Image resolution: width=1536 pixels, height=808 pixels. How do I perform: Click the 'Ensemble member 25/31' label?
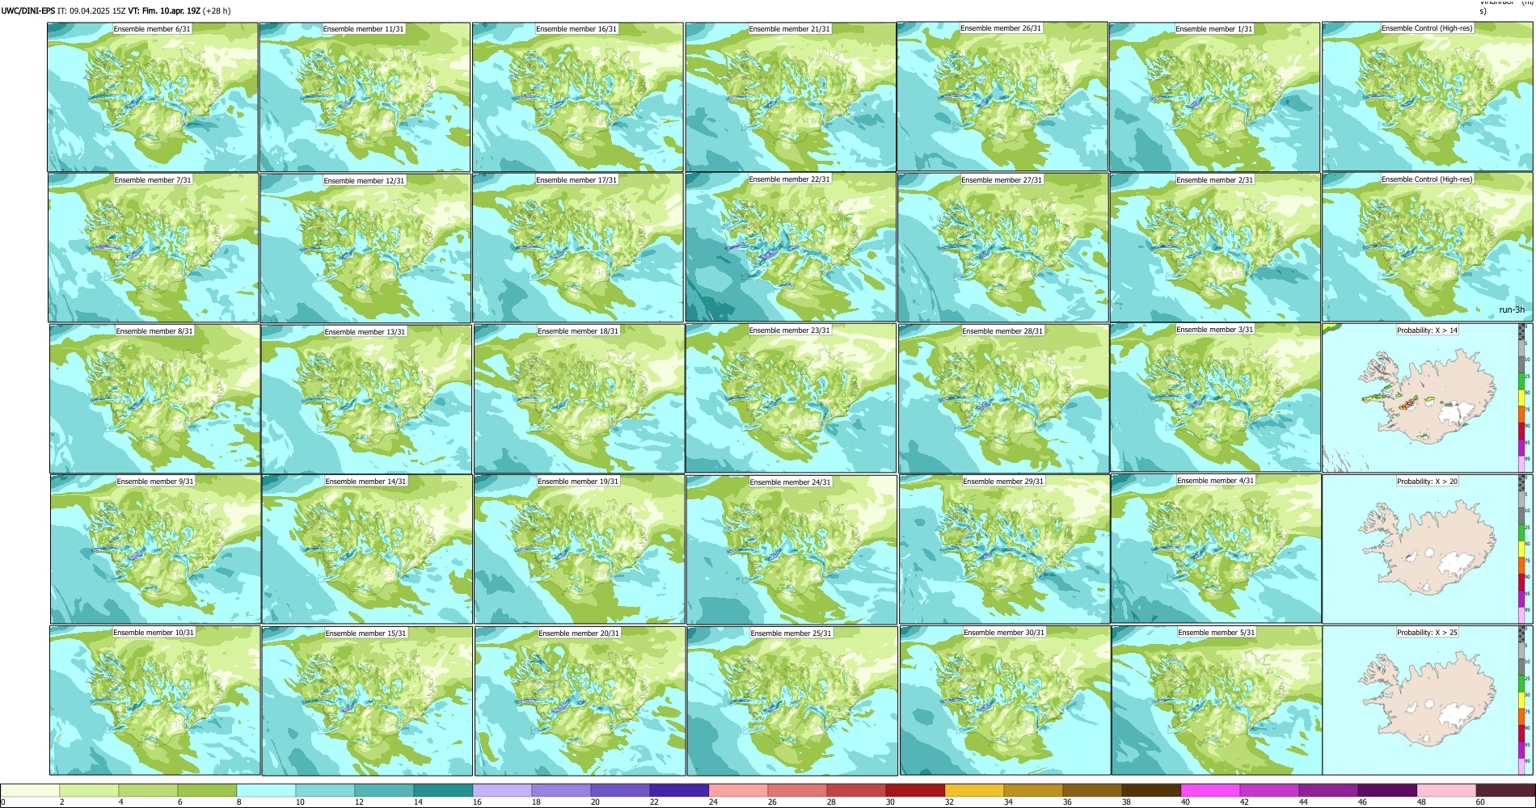click(x=791, y=633)
